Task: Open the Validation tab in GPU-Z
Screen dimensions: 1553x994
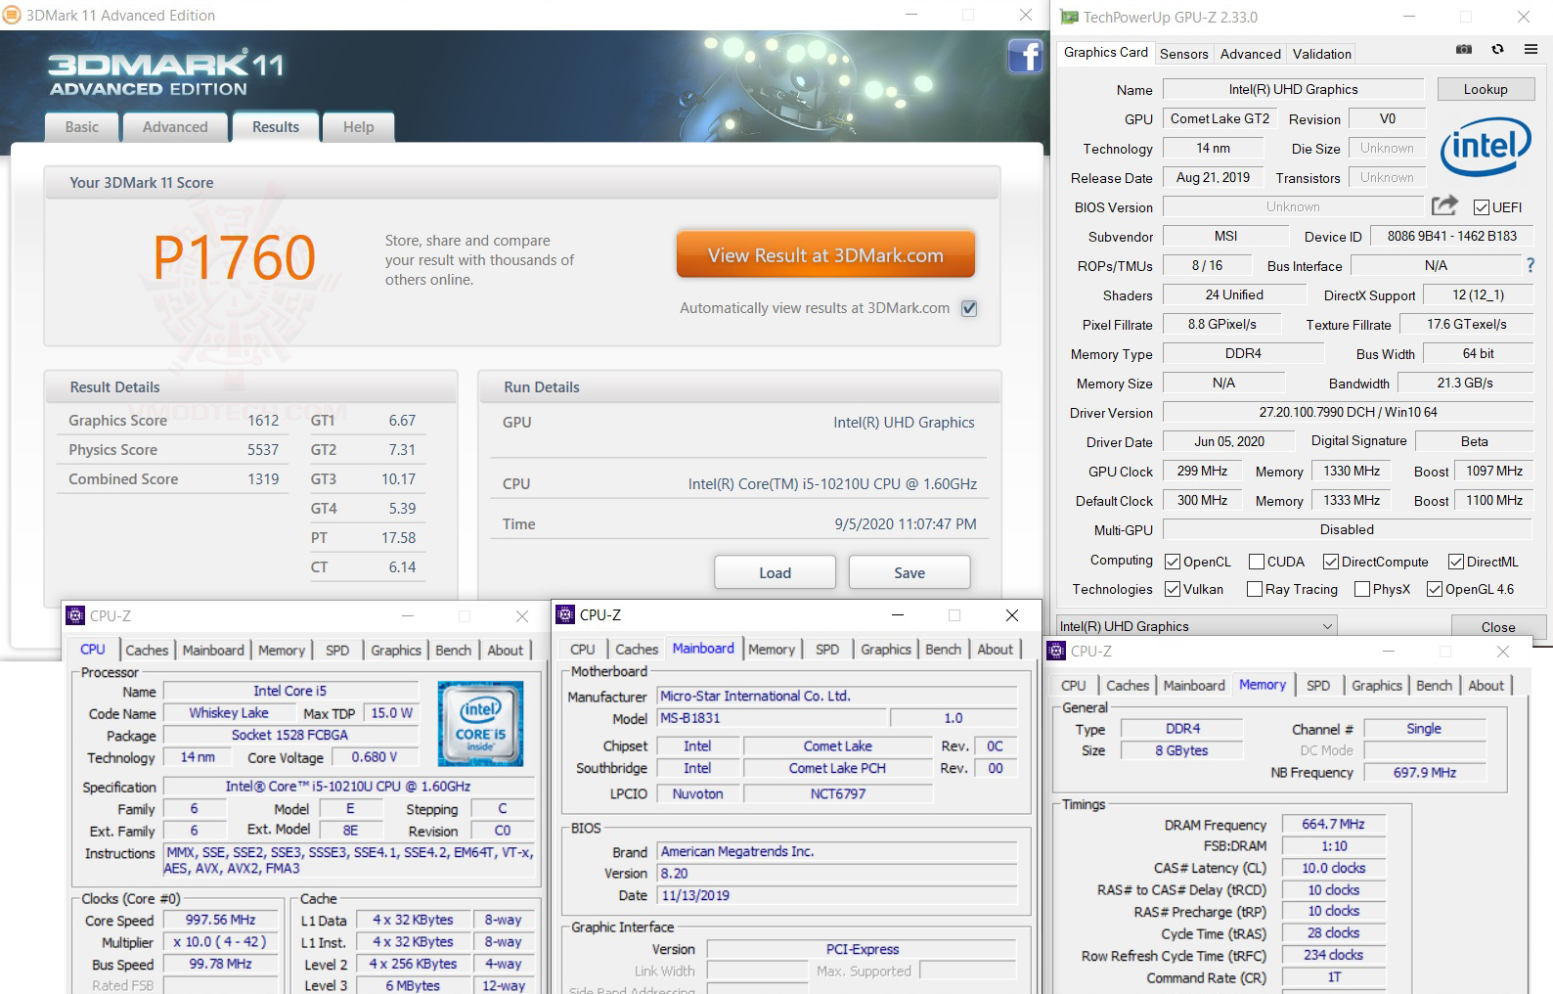Action: 1321,54
